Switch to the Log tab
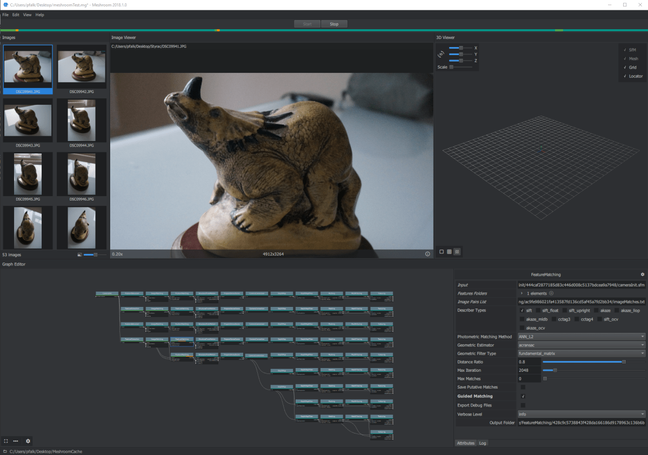This screenshot has height=455, width=648. [x=482, y=443]
